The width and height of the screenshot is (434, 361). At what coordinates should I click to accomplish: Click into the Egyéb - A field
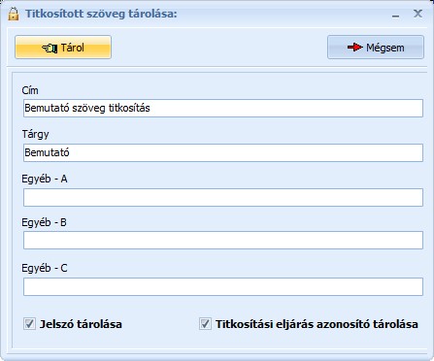(x=223, y=197)
